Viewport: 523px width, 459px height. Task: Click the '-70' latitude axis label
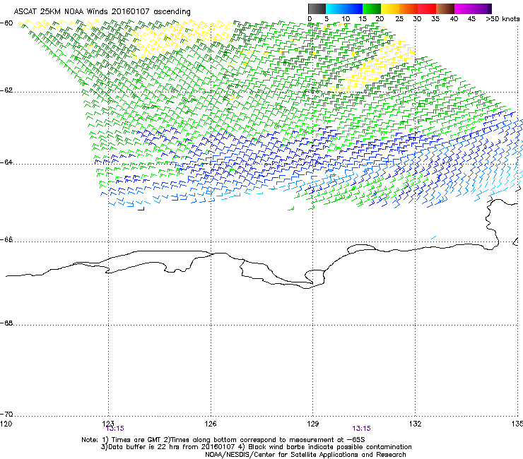pyautogui.click(x=6, y=415)
